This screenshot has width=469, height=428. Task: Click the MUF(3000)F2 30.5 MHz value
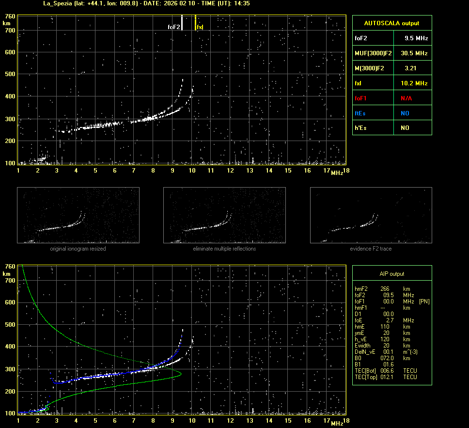pos(414,53)
